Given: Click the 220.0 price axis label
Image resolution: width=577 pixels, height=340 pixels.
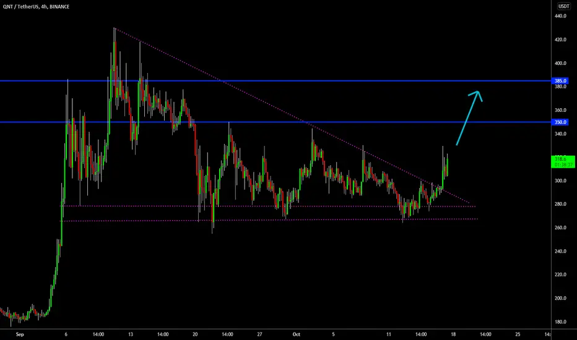Looking at the screenshot, I should tap(560, 274).
